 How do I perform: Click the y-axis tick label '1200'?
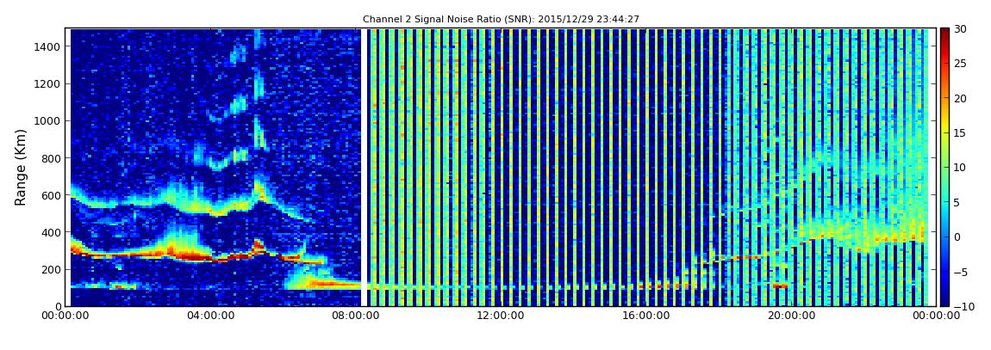[48, 84]
